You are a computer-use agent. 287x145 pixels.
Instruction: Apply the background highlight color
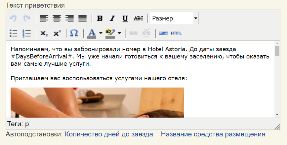pyautogui.click(x=110, y=33)
